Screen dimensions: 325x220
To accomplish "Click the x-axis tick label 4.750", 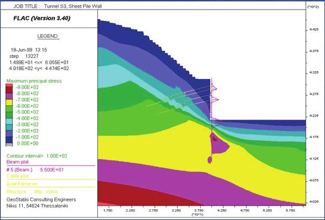I will [246, 210].
